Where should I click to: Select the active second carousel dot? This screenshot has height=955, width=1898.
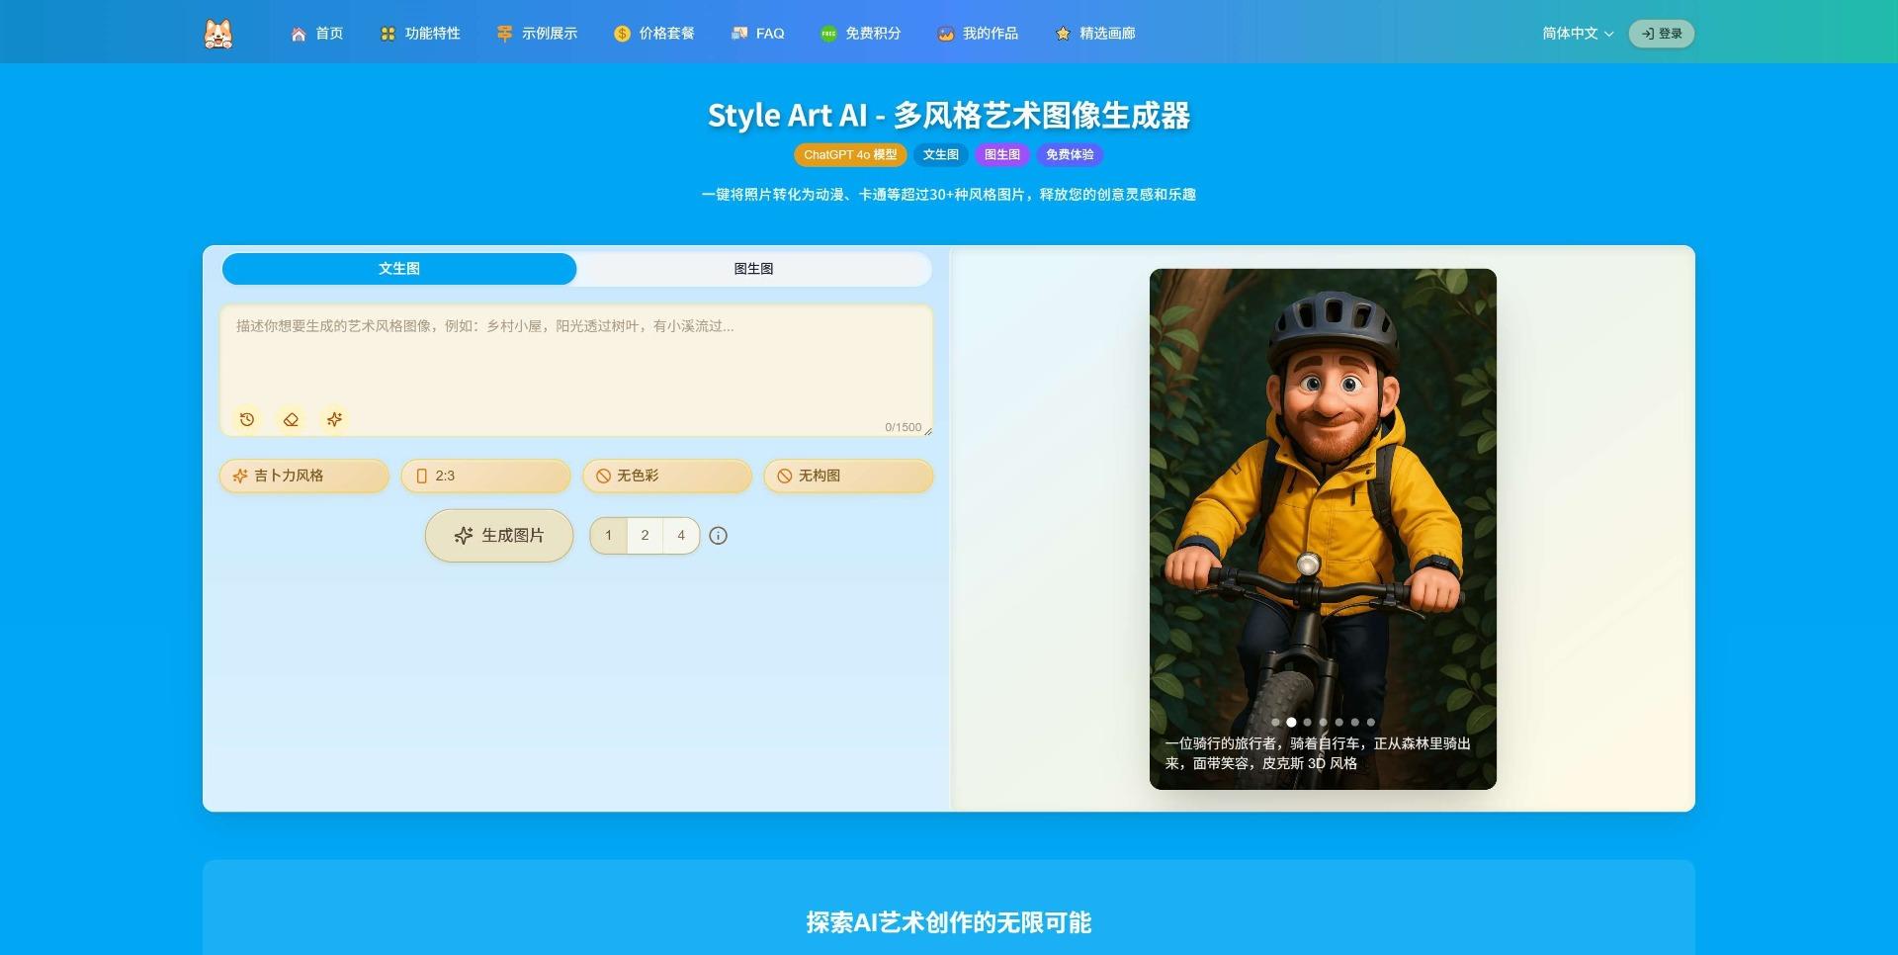point(1291,723)
